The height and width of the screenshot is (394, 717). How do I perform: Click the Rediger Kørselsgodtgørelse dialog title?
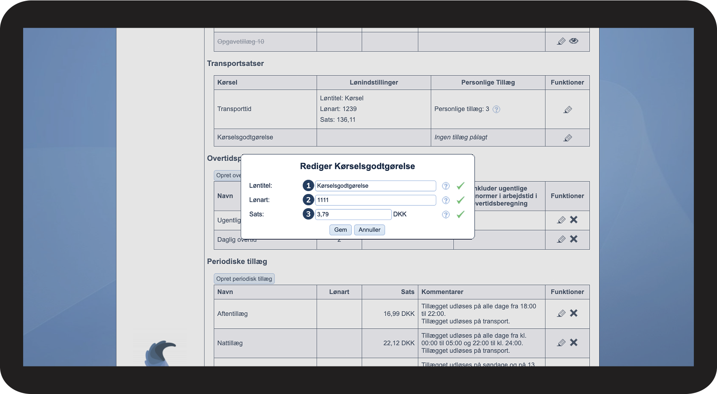coord(357,166)
